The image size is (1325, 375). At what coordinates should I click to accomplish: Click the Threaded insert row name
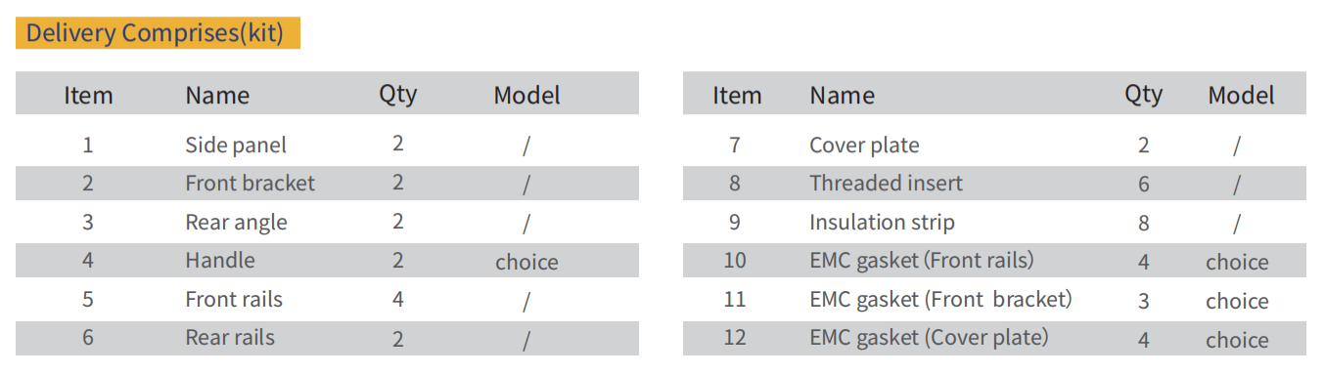886,184
